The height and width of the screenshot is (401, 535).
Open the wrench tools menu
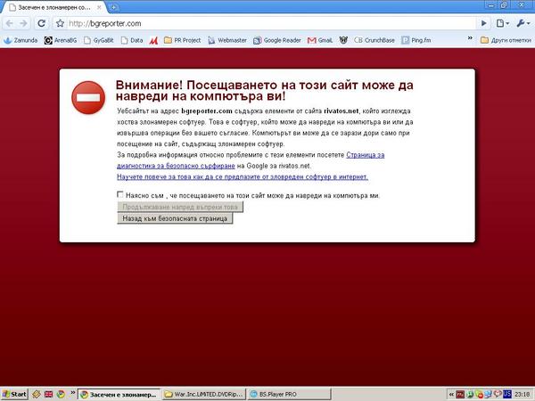[x=523, y=23]
